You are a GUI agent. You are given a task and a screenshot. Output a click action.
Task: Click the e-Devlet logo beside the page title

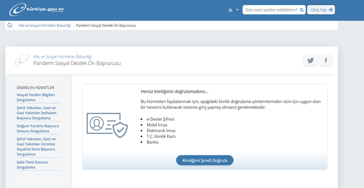pyautogui.click(x=22, y=60)
